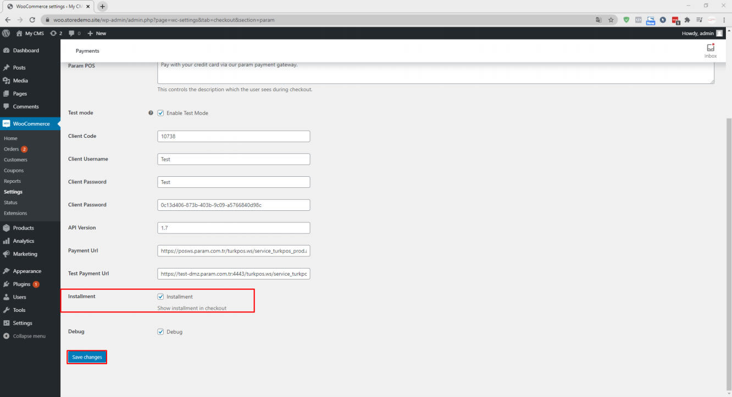The image size is (732, 397).
Task: Click the Client Code field
Action: click(234, 136)
